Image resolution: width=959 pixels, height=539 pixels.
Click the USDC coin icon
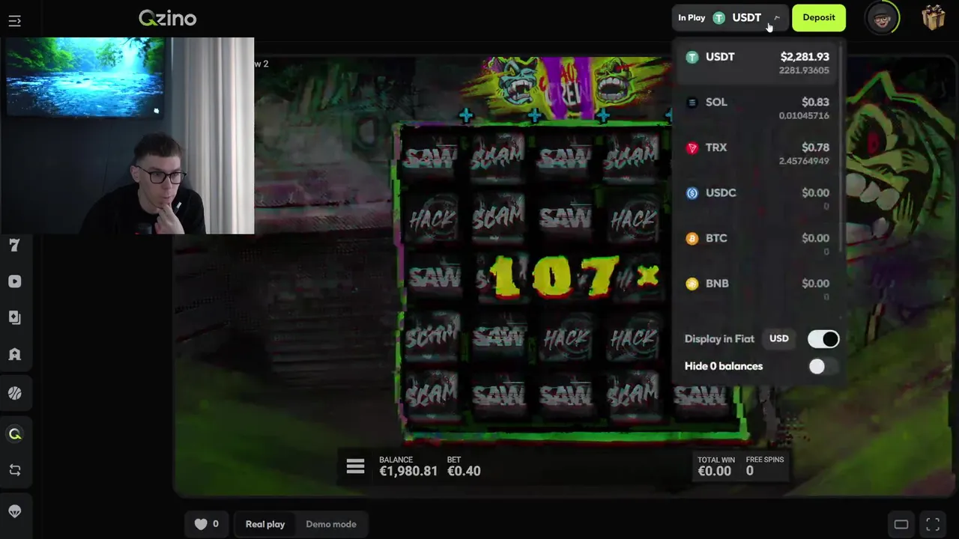[x=692, y=193]
